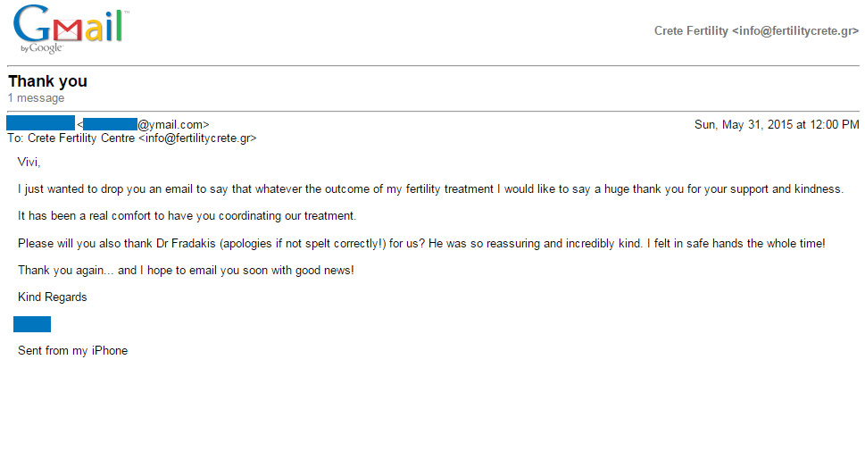Click the Sun, May 31, 2015 timestamp
This screenshot has height=460, width=865.
coord(777,125)
